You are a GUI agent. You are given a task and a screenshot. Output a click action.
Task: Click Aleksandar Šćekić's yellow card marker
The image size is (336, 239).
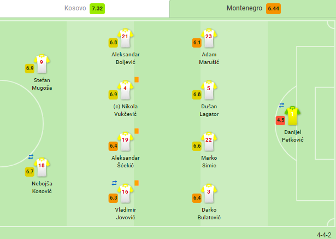(137, 131)
